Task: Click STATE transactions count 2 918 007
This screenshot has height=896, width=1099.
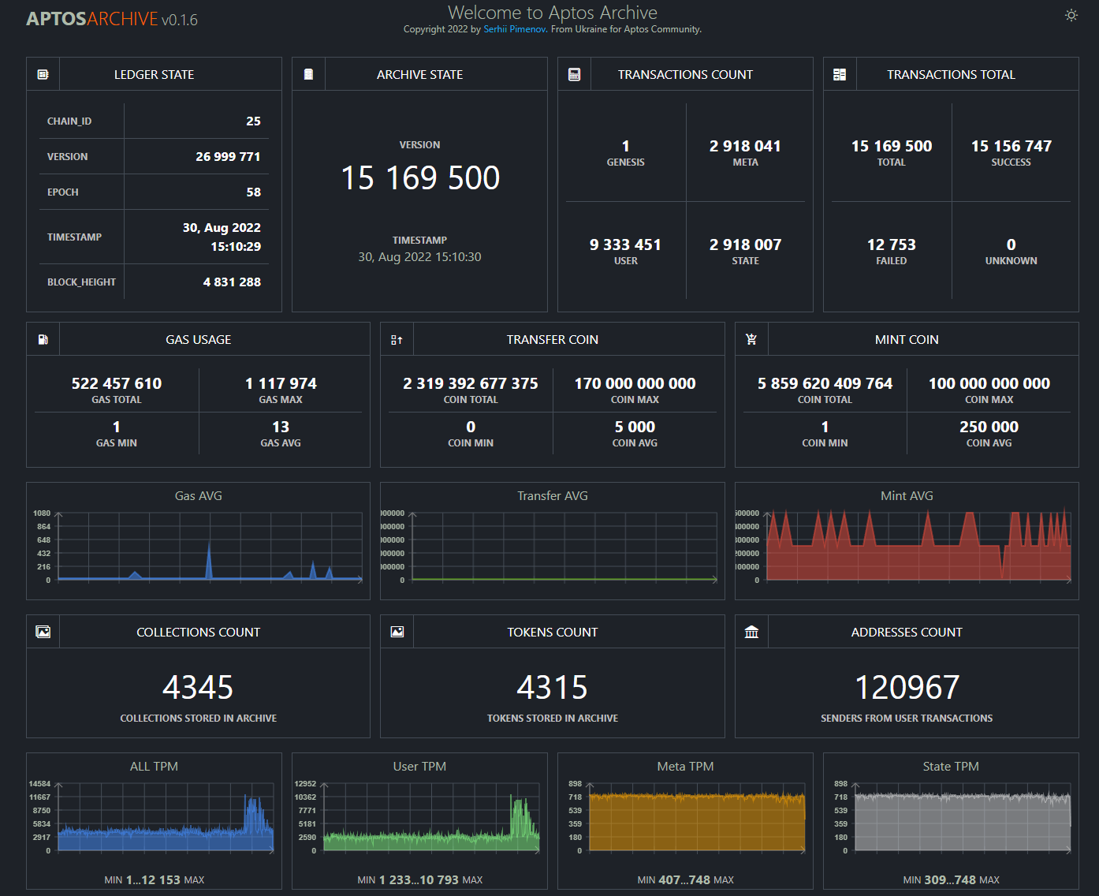Action: coord(745,245)
